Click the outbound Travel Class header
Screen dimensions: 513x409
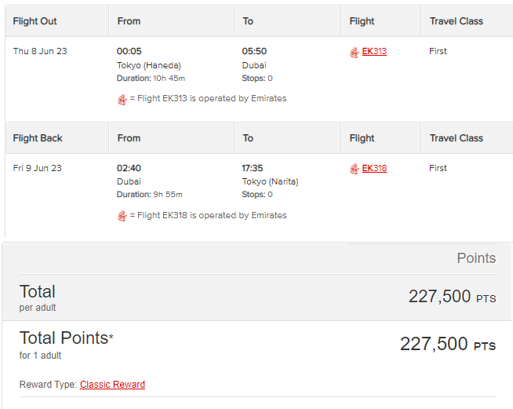[457, 21]
